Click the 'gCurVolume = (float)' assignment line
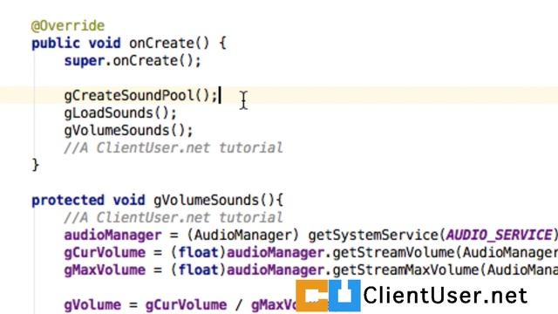This screenshot has width=558, height=314. coord(310,253)
